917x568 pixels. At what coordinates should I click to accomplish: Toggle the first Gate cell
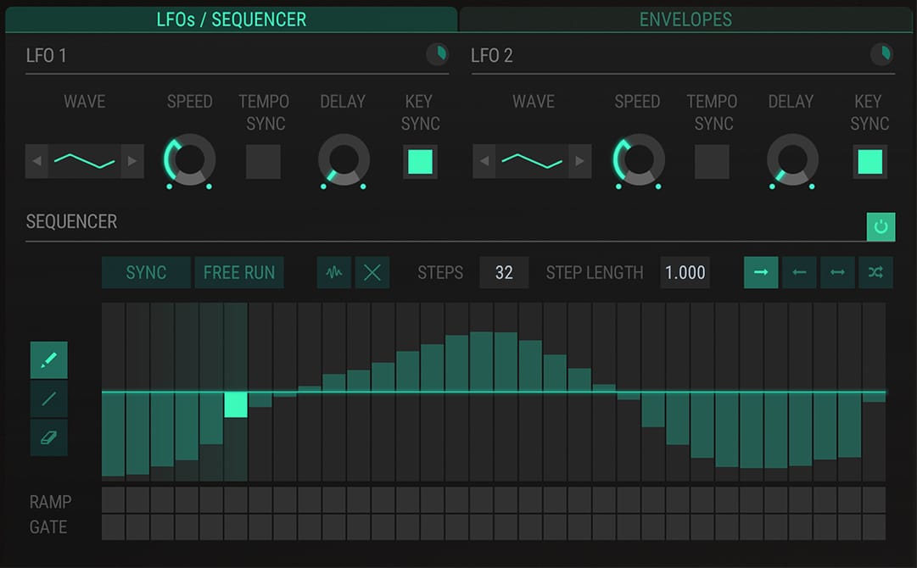[x=114, y=527]
